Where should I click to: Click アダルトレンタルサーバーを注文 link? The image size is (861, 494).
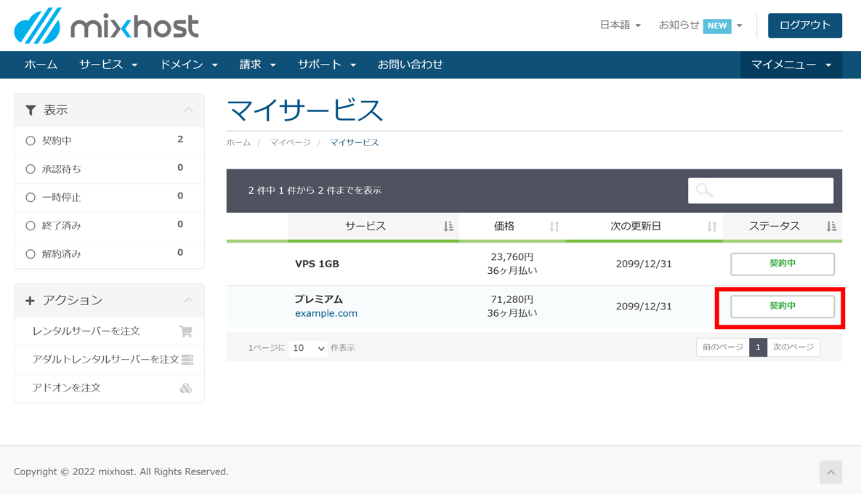(105, 360)
